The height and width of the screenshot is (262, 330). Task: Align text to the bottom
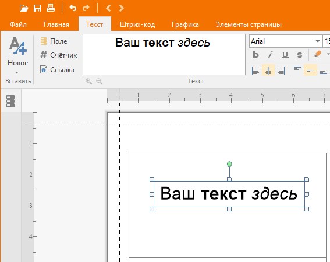pos(324,72)
